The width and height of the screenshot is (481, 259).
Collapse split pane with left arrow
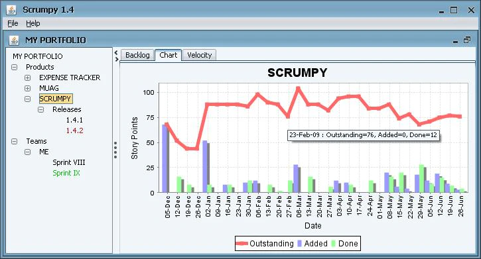(116, 52)
